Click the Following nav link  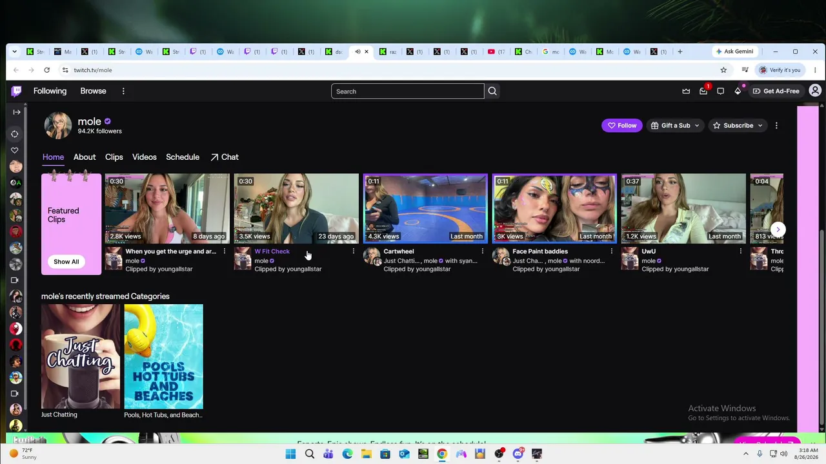[50, 91]
